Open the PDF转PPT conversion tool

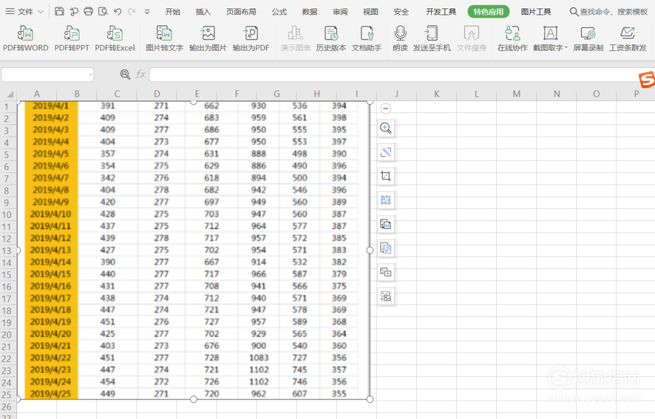72,38
